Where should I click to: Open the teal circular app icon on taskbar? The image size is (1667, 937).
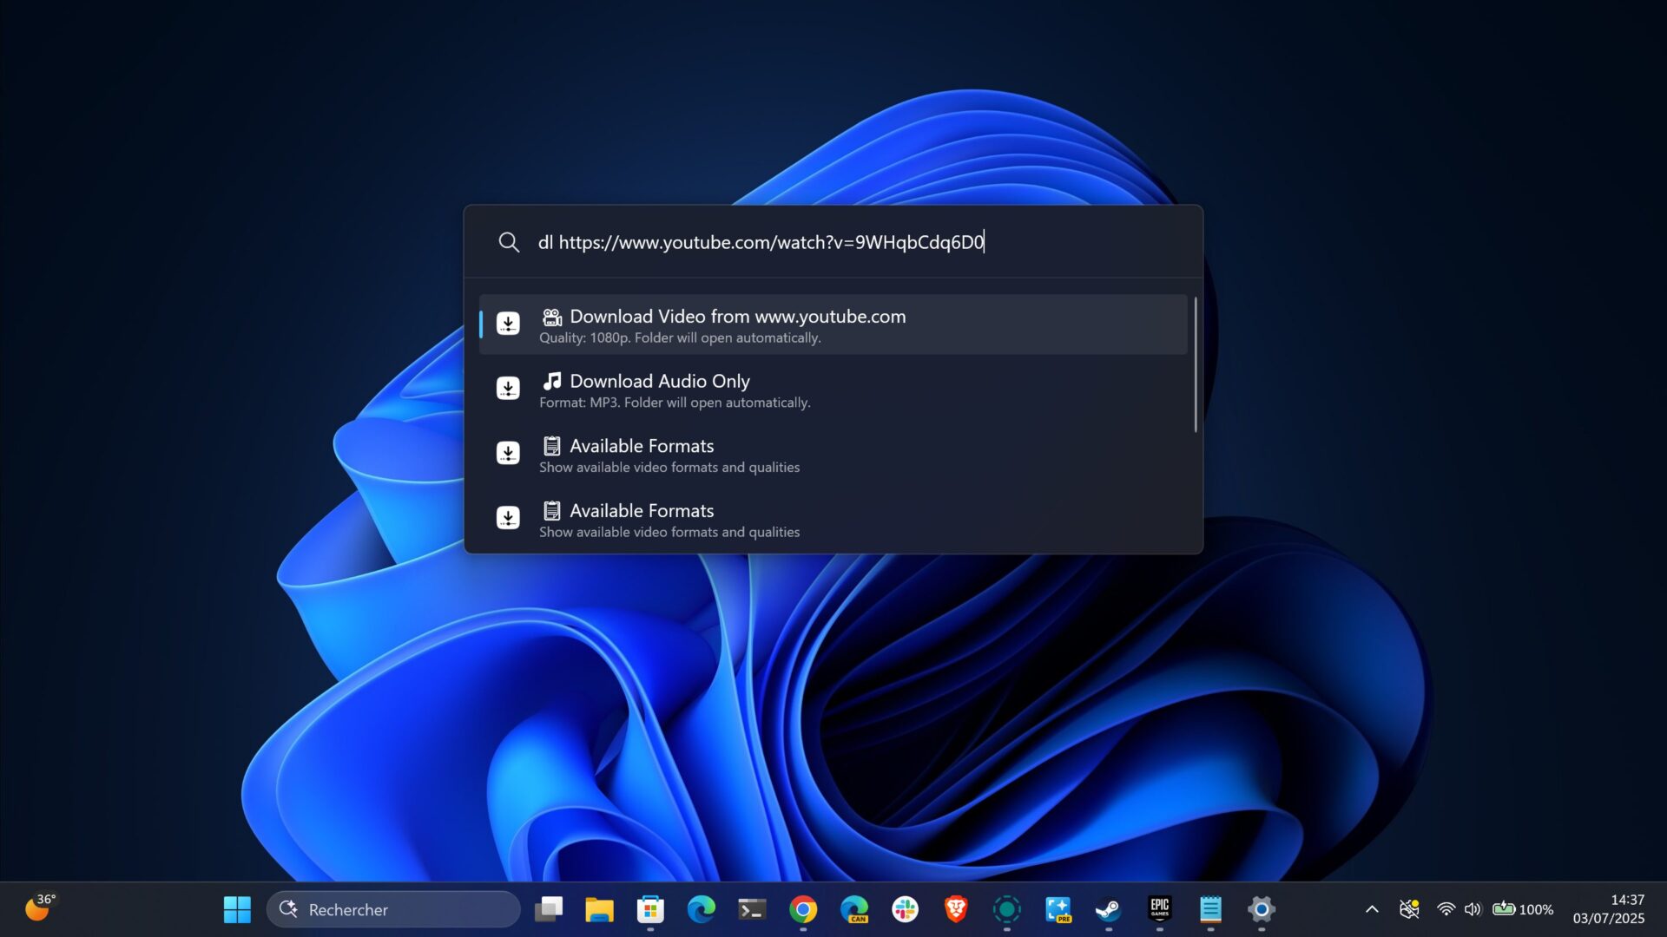[1007, 909]
